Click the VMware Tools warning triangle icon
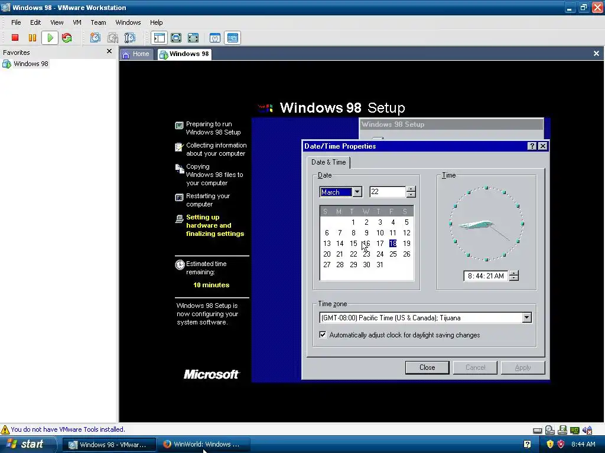Image resolution: width=605 pixels, height=453 pixels. [x=5, y=429]
